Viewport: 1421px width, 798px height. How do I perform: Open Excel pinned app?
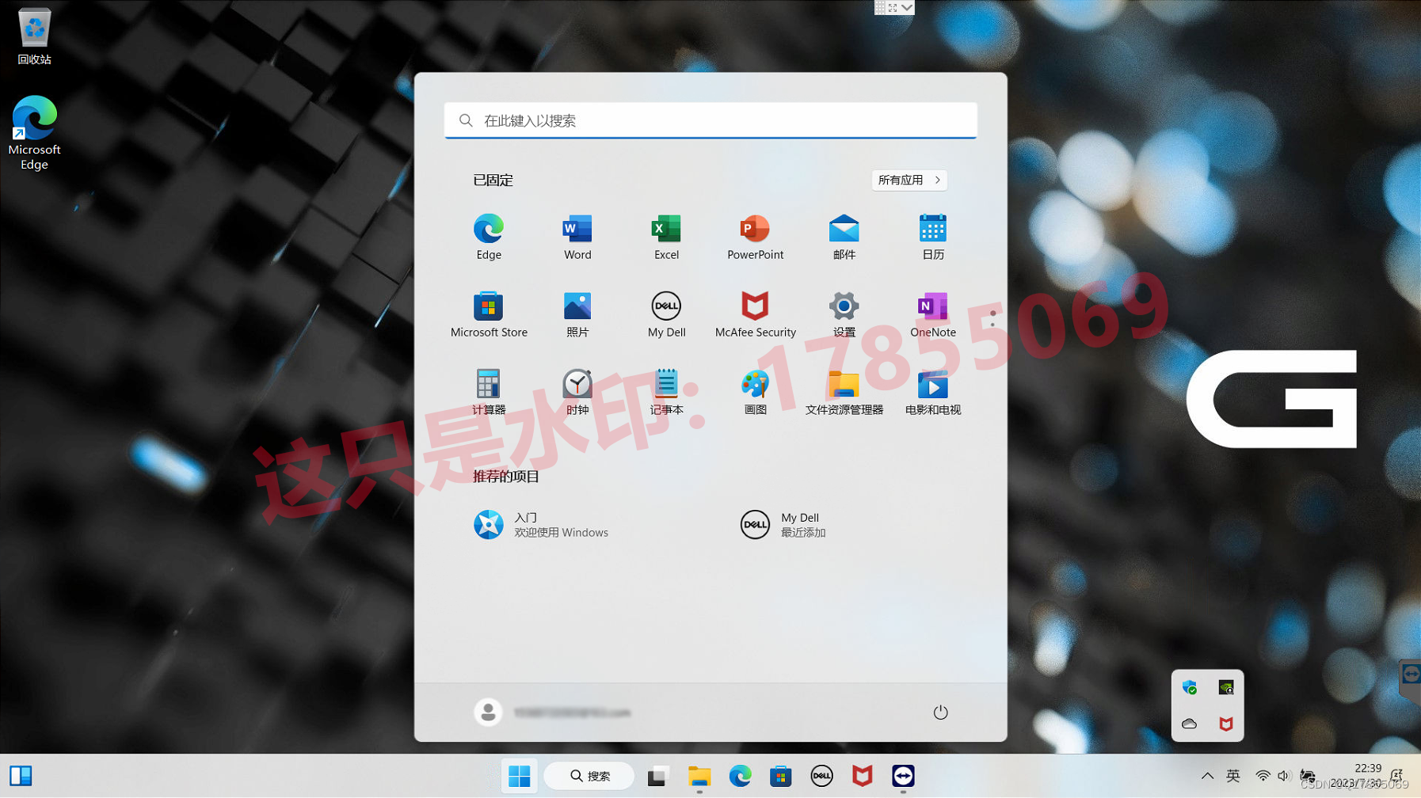point(666,237)
